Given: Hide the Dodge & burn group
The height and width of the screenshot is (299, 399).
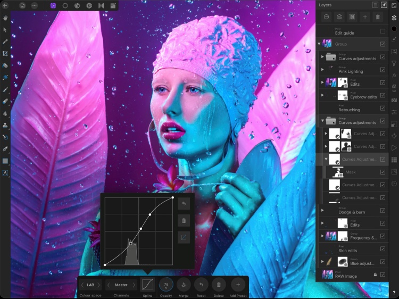Looking at the screenshot, I should [383, 211].
